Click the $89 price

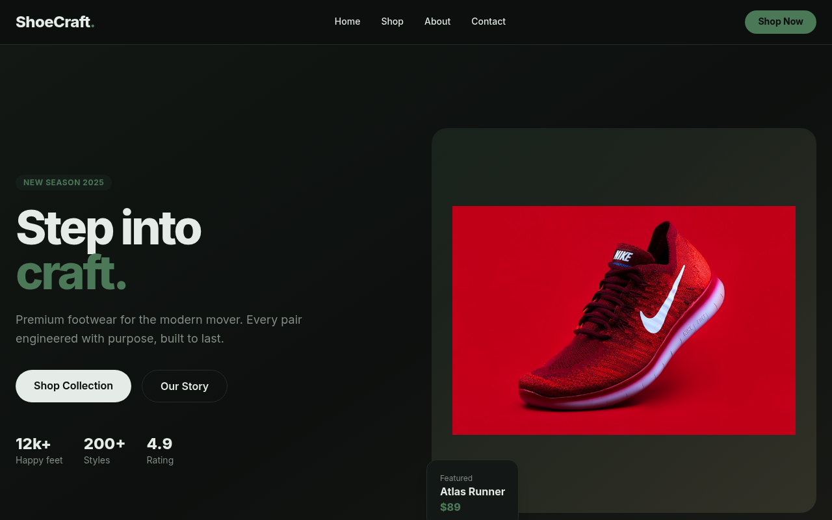click(x=450, y=507)
